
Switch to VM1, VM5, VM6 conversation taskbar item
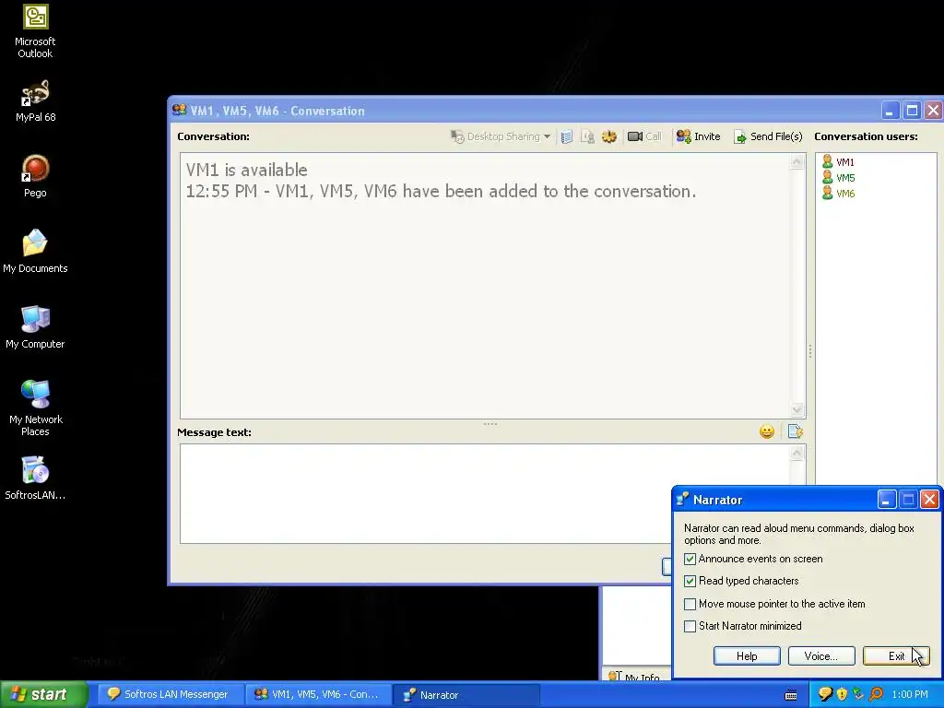[318, 695]
